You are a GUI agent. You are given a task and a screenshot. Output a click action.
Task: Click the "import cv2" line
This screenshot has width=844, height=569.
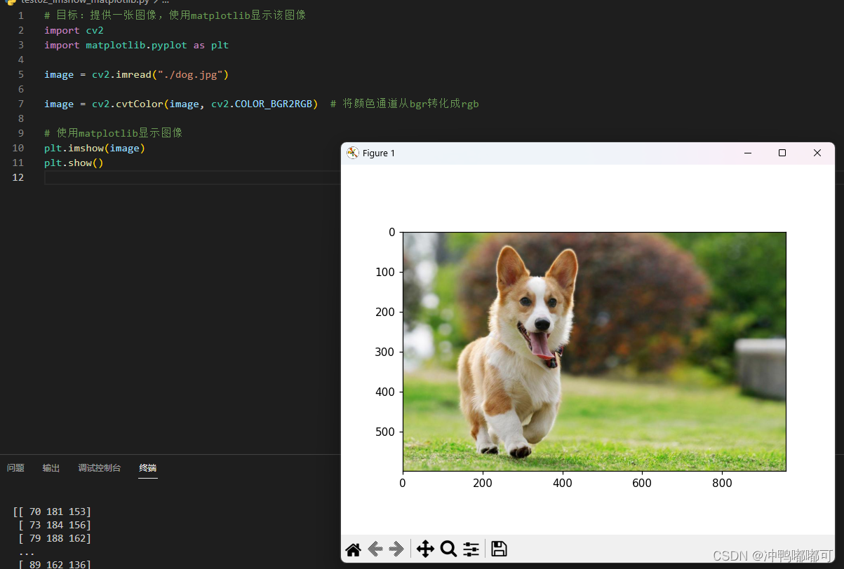[x=74, y=30]
